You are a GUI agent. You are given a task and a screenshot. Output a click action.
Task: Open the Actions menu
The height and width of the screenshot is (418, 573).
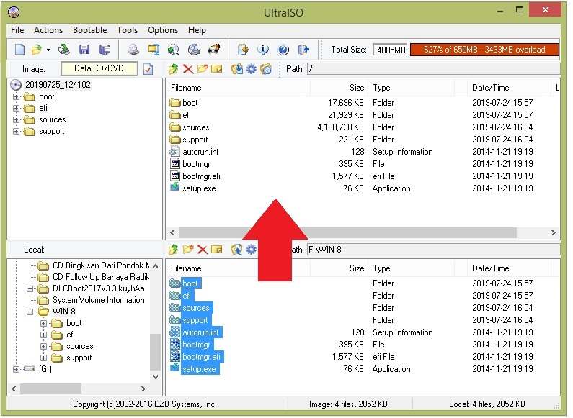tap(48, 30)
